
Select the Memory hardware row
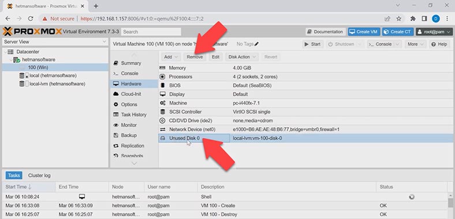pyautogui.click(x=307, y=68)
